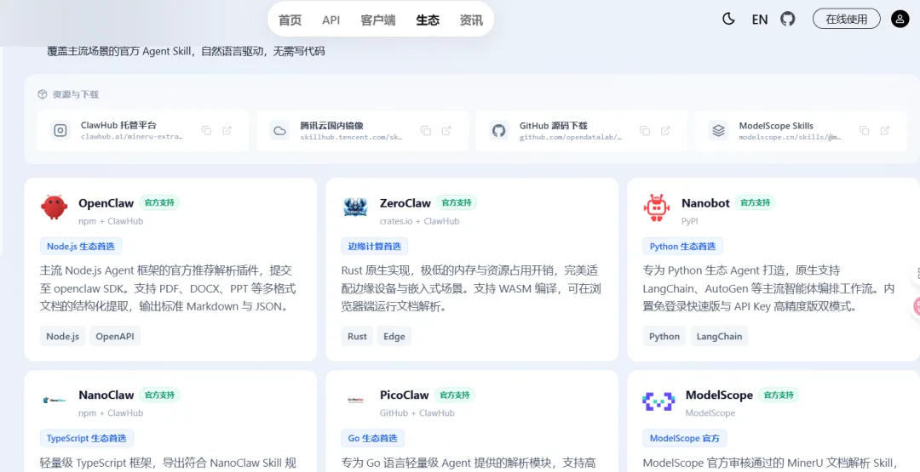This screenshot has width=920, height=472.
Task: Select the Node.js tag chip
Action: (x=63, y=336)
